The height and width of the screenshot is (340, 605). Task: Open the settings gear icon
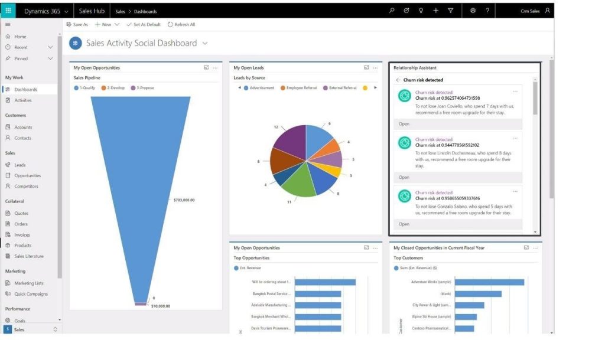(x=473, y=11)
